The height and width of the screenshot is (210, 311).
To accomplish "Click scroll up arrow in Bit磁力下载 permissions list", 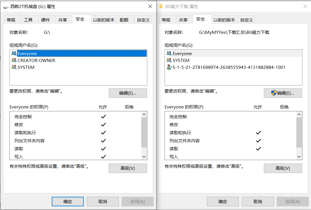I will tap(299, 114).
